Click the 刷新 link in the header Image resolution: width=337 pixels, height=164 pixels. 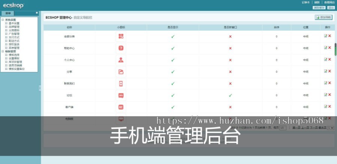point(317,2)
